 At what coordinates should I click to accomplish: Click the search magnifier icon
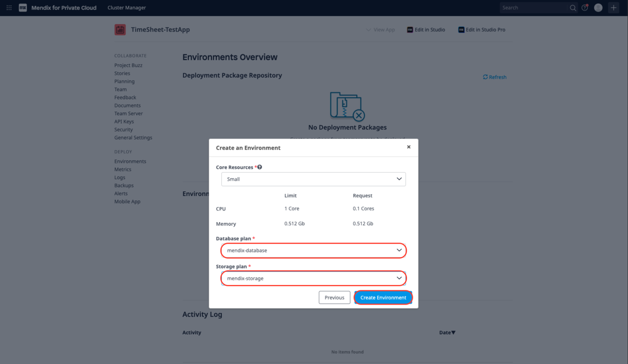[573, 8]
